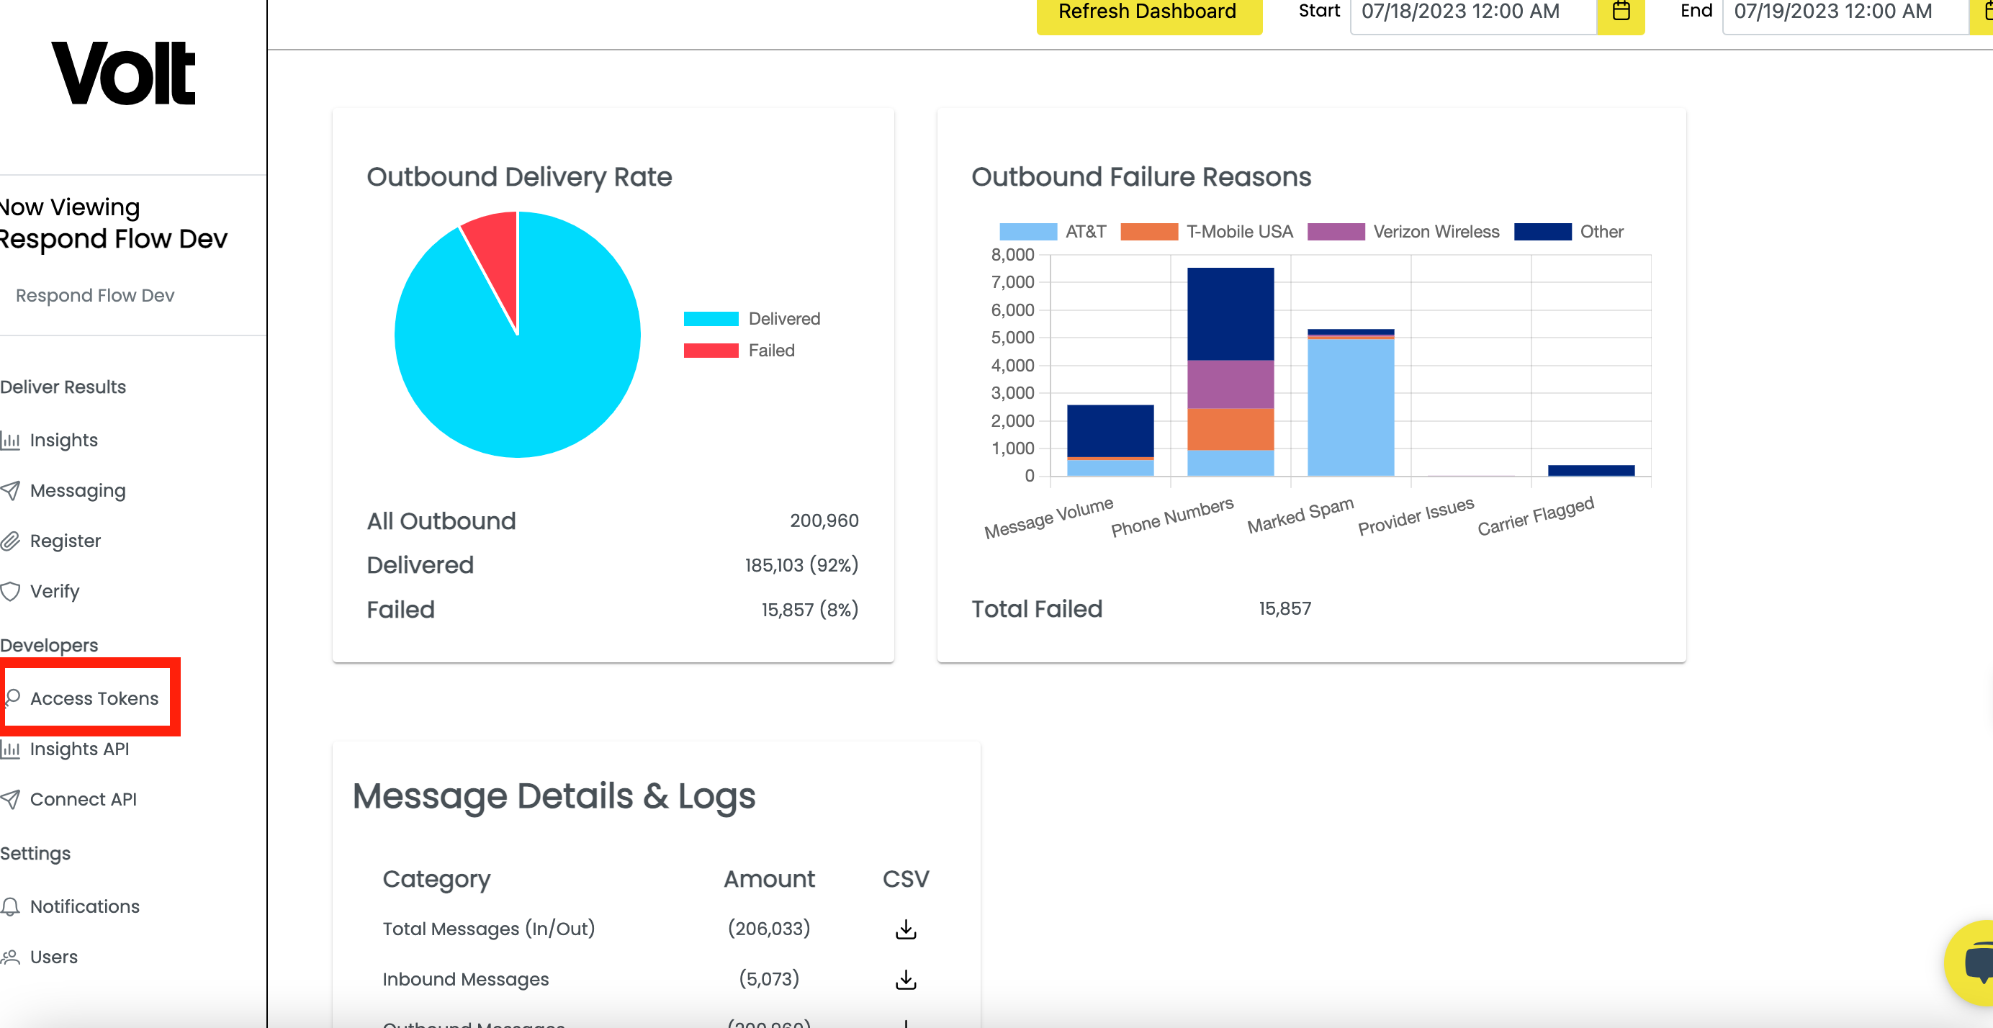Open the chat support bubble

pos(1971,964)
